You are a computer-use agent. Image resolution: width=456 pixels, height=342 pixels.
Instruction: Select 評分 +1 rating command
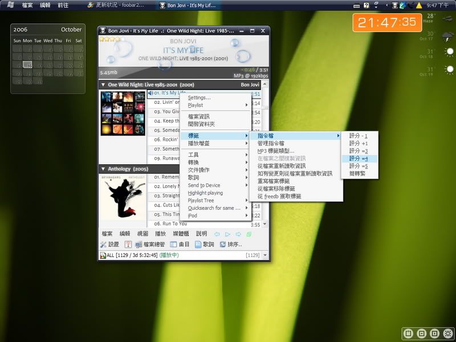click(x=360, y=144)
